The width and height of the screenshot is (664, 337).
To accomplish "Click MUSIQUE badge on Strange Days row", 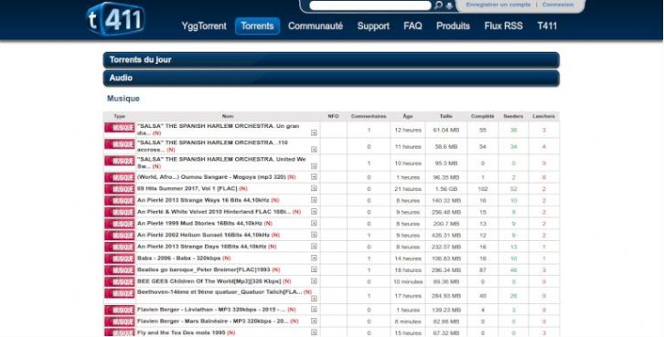I will (120, 247).
